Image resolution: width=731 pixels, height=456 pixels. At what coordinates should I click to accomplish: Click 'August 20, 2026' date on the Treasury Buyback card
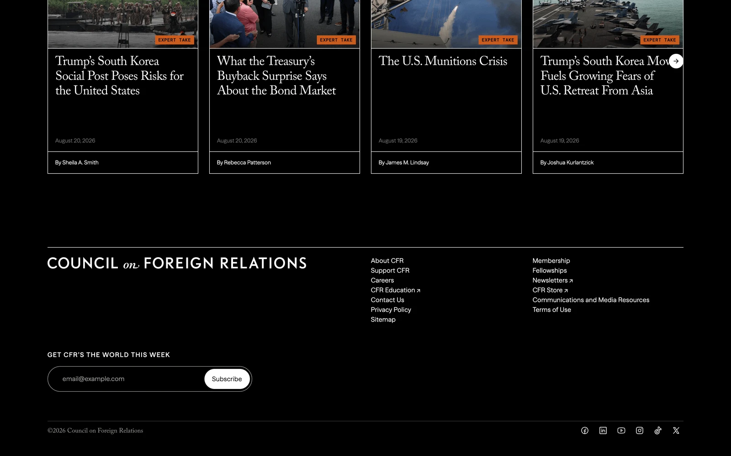[x=237, y=141]
